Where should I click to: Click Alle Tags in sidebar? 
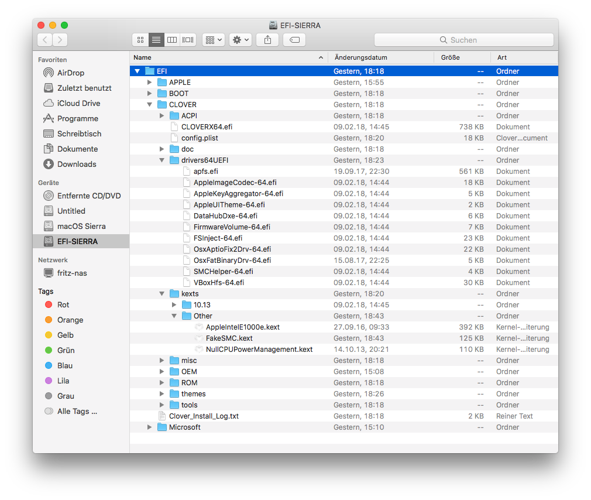pos(77,411)
